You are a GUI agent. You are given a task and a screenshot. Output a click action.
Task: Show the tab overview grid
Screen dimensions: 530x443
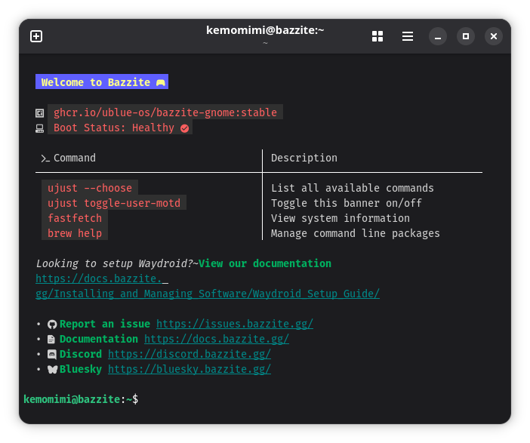point(377,36)
